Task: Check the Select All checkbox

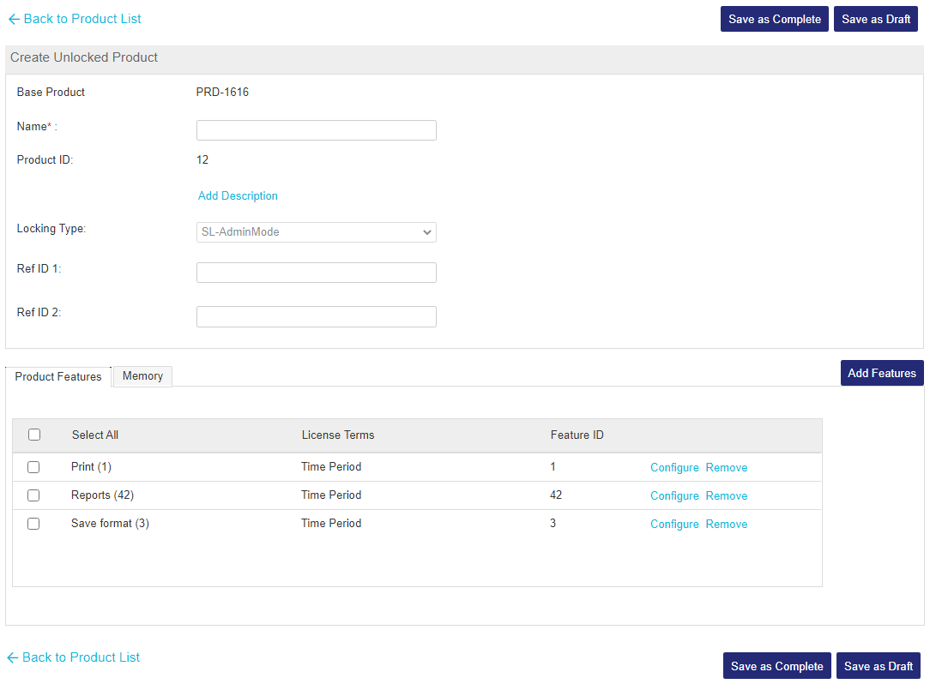Action: click(x=34, y=435)
